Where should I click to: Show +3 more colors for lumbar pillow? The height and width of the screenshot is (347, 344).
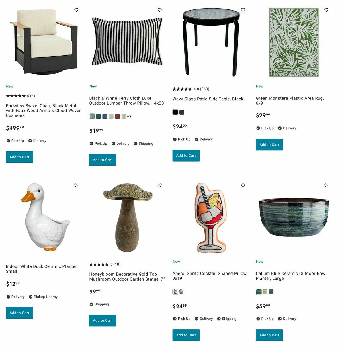pos(129,116)
